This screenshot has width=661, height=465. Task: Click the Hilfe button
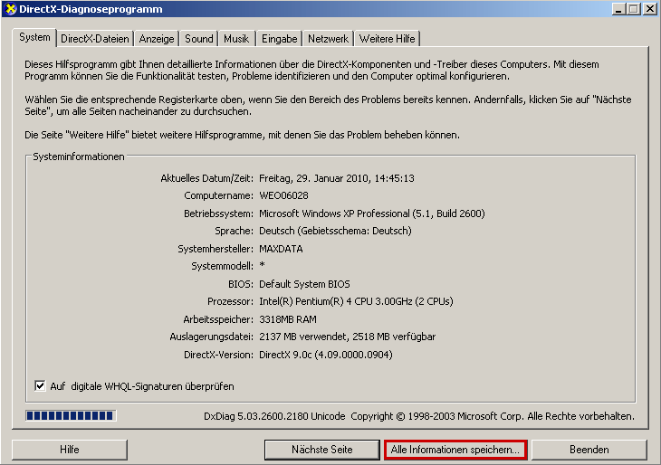coord(70,450)
